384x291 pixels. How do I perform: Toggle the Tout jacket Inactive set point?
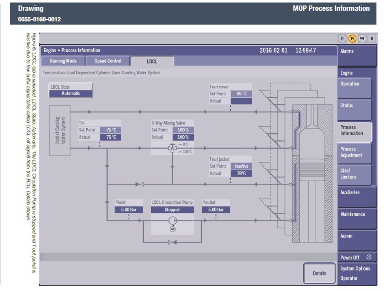point(241,166)
